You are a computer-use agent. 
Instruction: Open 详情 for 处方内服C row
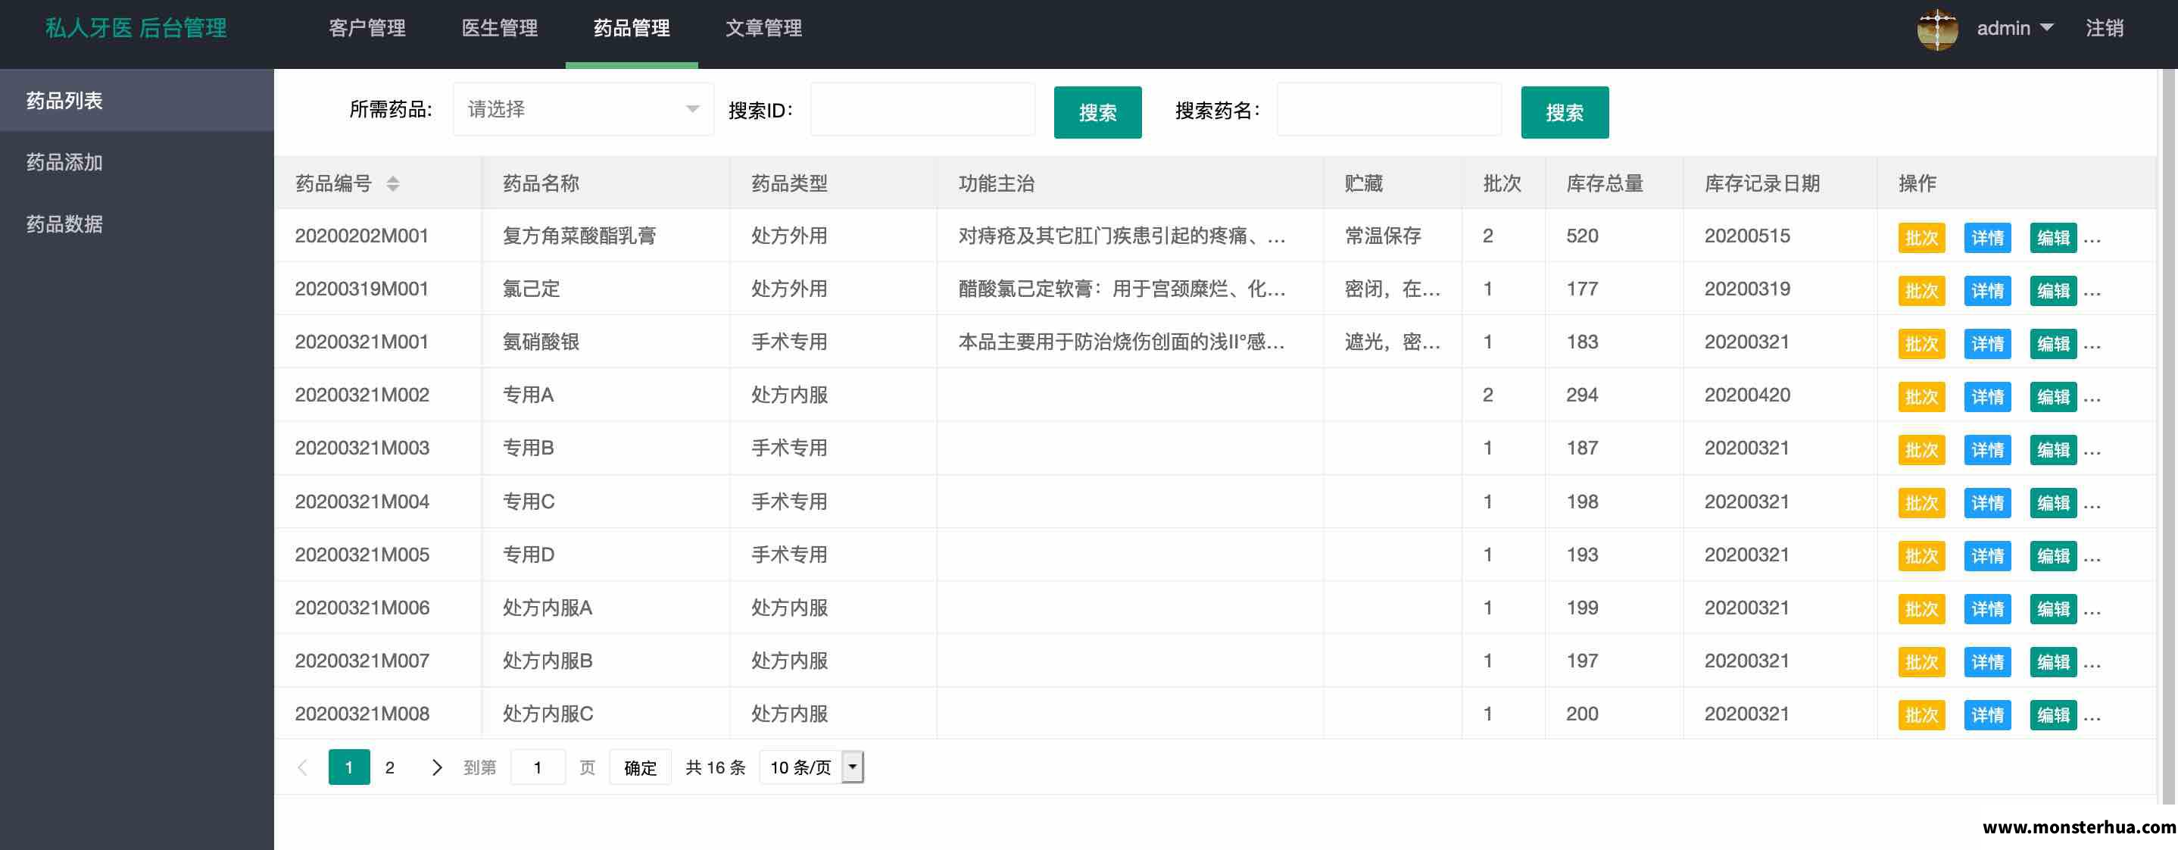pyautogui.click(x=1988, y=715)
